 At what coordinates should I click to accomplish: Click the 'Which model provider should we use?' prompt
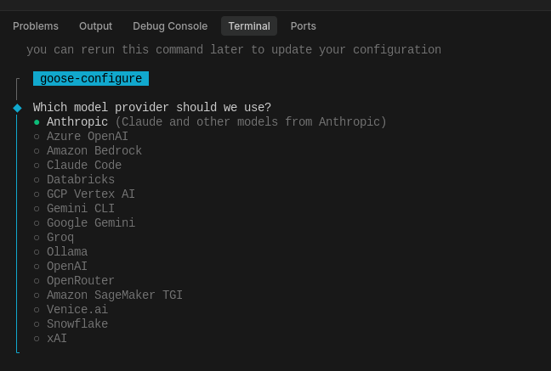[x=152, y=108]
